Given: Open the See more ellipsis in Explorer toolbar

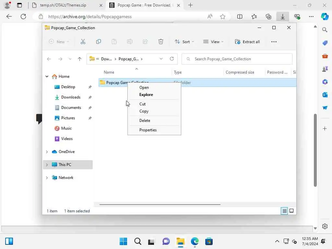Looking at the screenshot, I should pyautogui.click(x=274, y=42).
